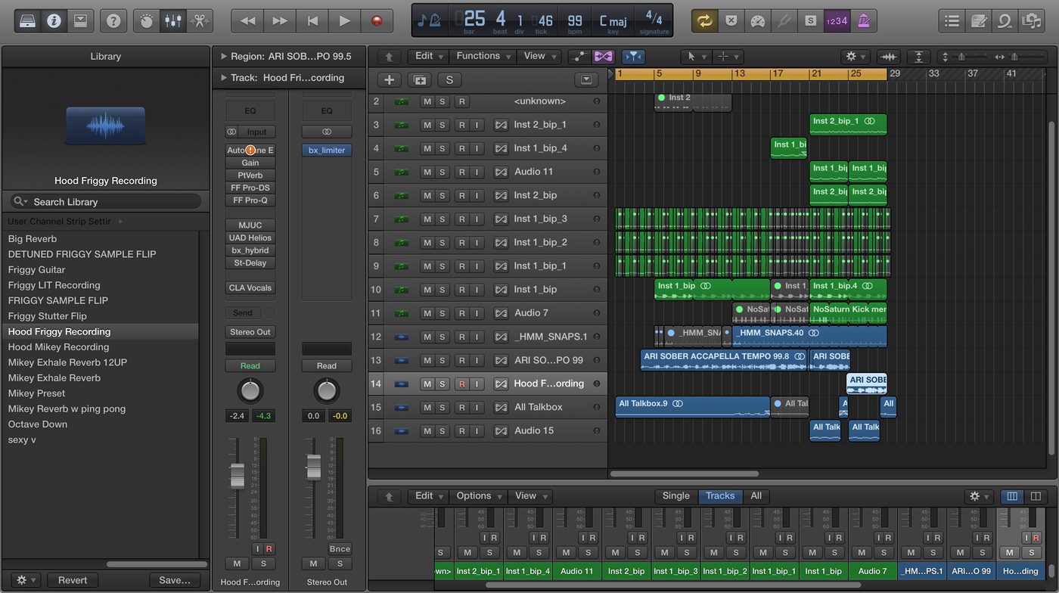Switch mixer to All tab
The image size is (1059, 593).
click(756, 496)
